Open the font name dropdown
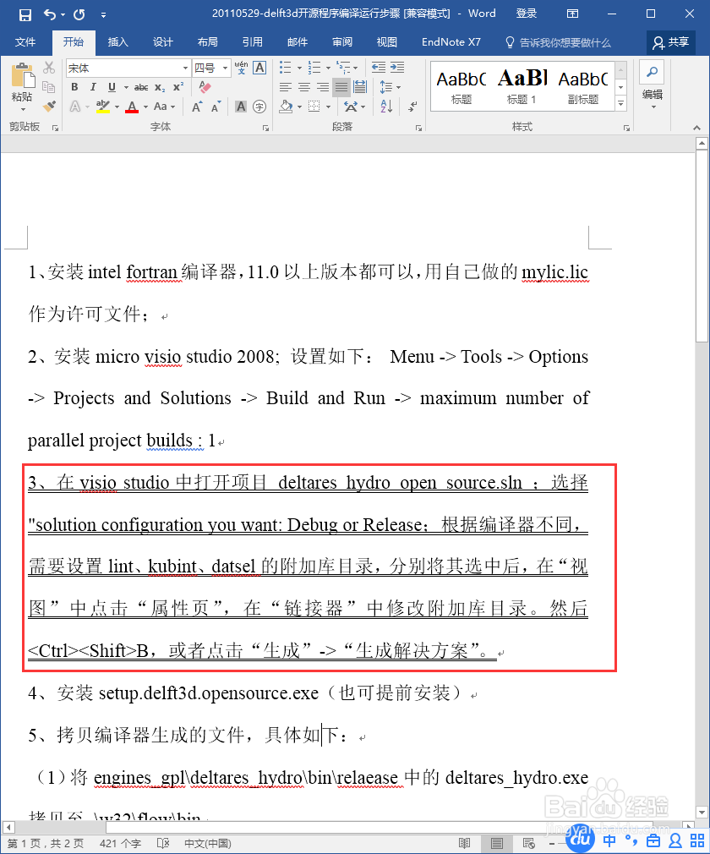Viewport: 710px width, 854px height. pos(186,68)
